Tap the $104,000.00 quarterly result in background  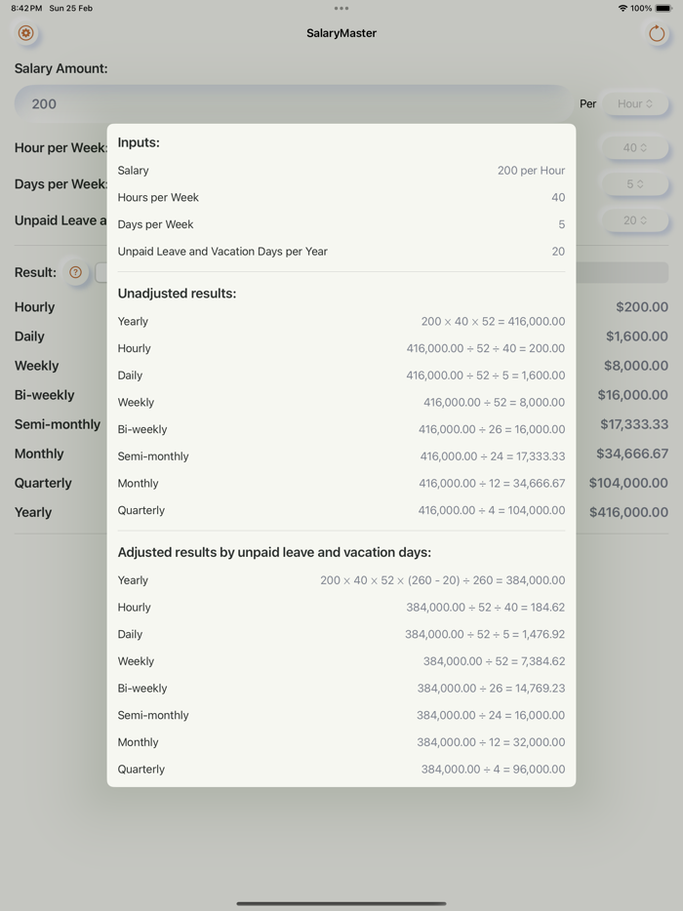tap(628, 483)
